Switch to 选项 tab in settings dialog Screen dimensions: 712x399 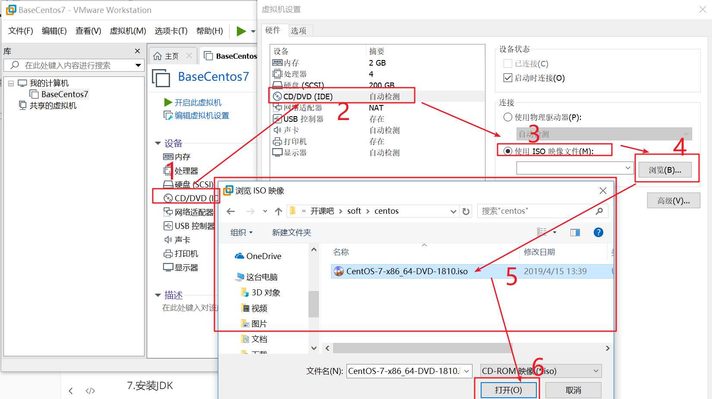[299, 31]
